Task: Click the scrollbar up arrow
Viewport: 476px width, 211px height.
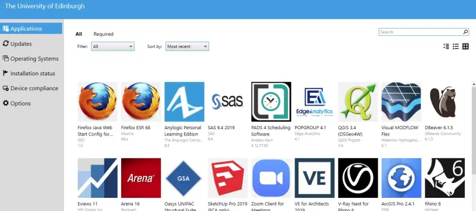Action: pos(474,83)
